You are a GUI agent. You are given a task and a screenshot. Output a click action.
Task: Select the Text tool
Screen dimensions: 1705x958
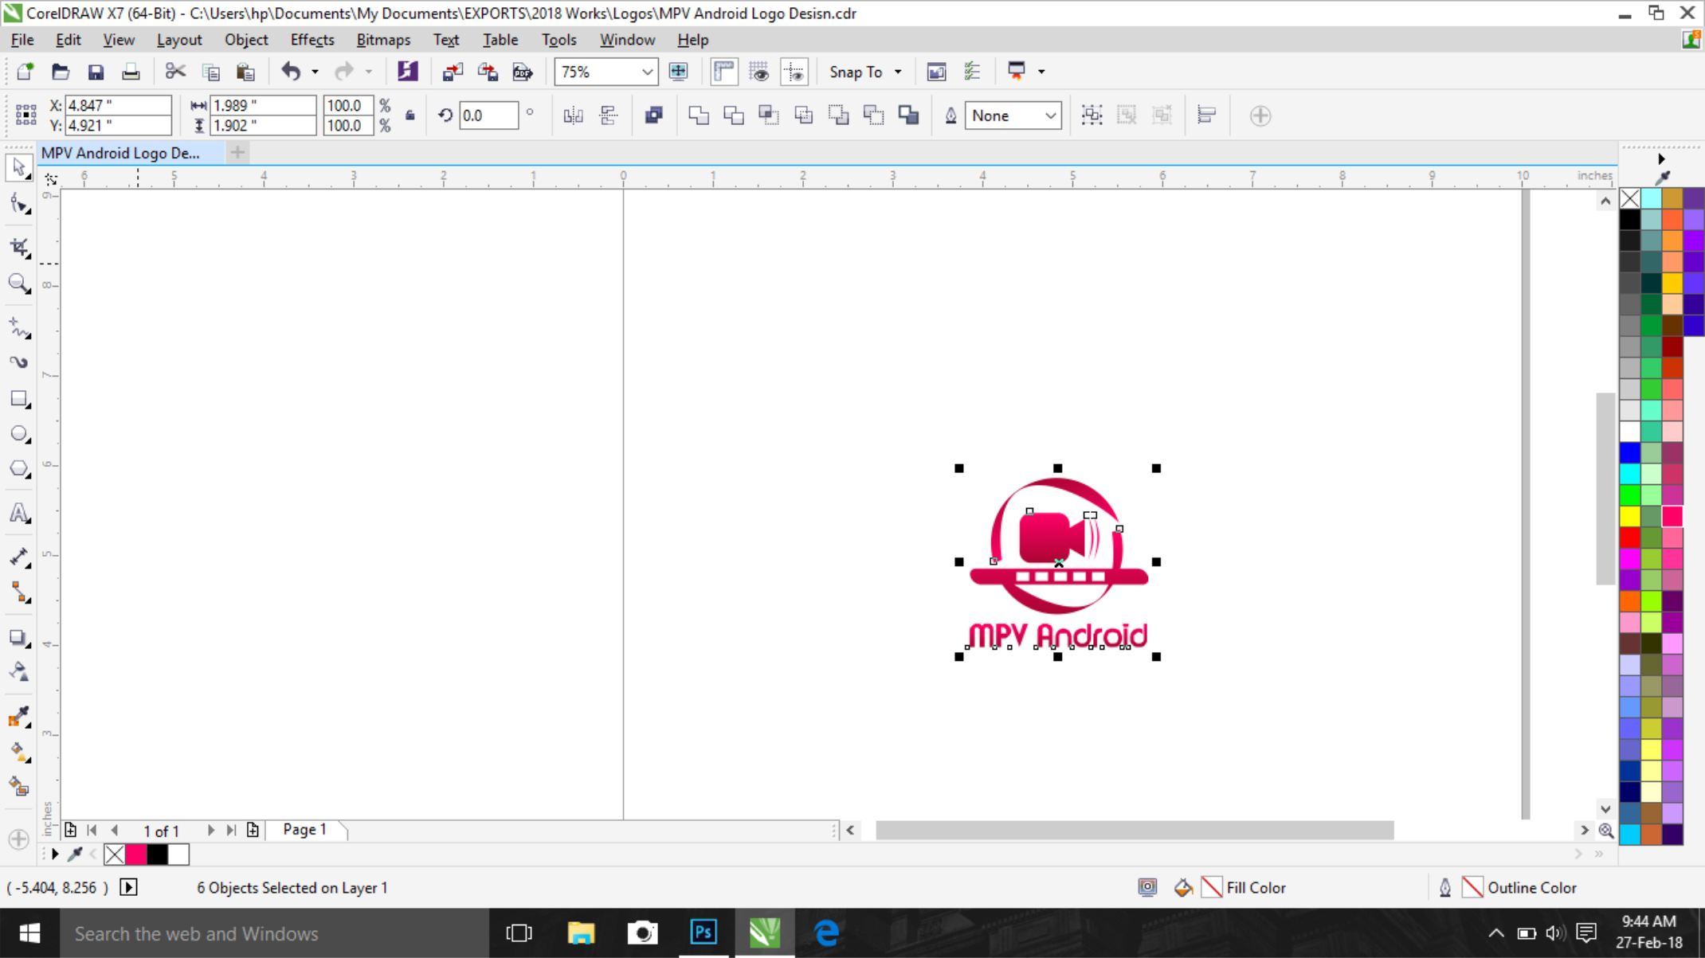(x=19, y=514)
